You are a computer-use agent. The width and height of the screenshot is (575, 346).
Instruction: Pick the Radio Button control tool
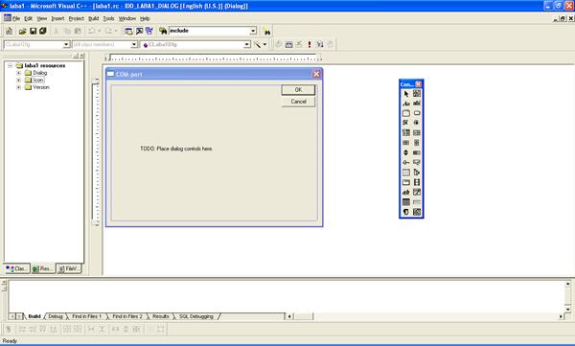point(417,124)
